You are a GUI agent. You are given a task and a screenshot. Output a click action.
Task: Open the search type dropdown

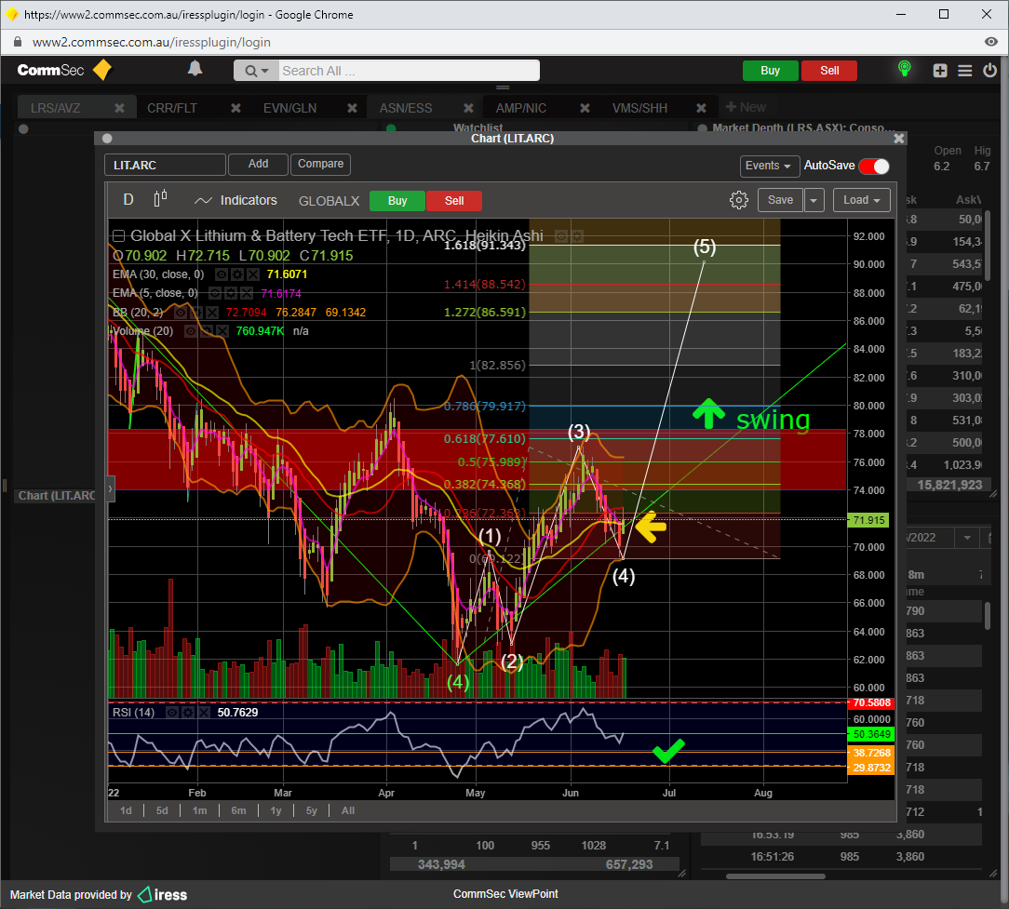(256, 70)
